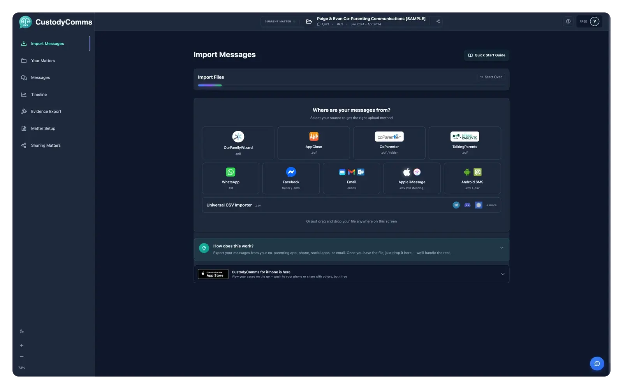Choose WhatsApp as the import source
The height and width of the screenshot is (389, 623).
pyautogui.click(x=231, y=178)
